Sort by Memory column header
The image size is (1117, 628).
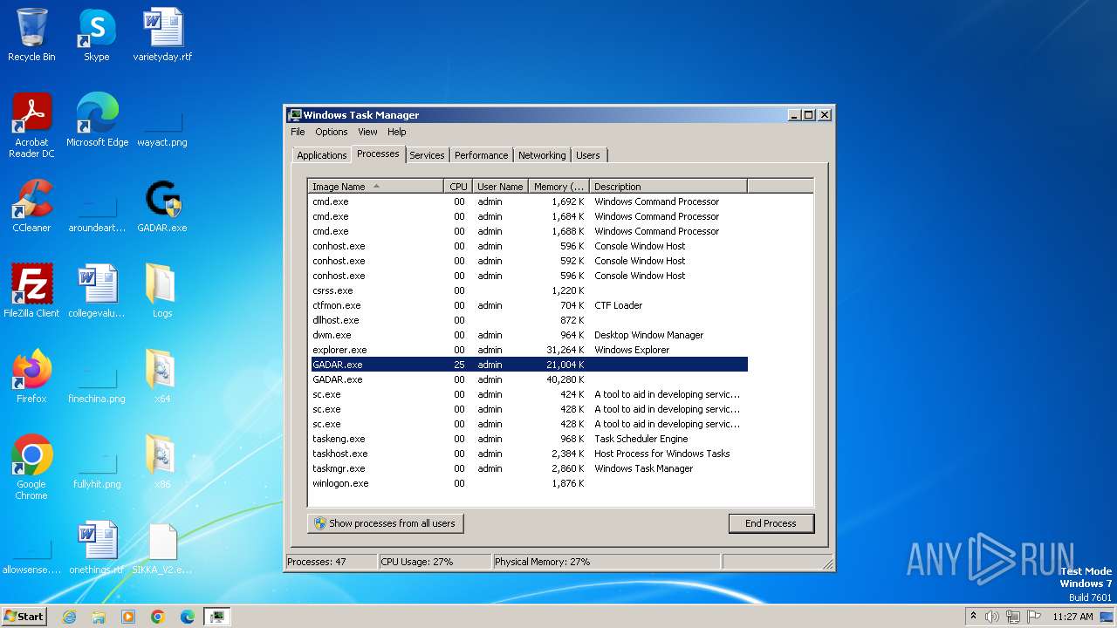click(x=559, y=186)
